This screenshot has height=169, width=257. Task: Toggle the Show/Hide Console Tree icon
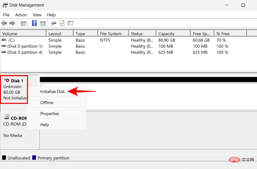[x=23, y=23]
